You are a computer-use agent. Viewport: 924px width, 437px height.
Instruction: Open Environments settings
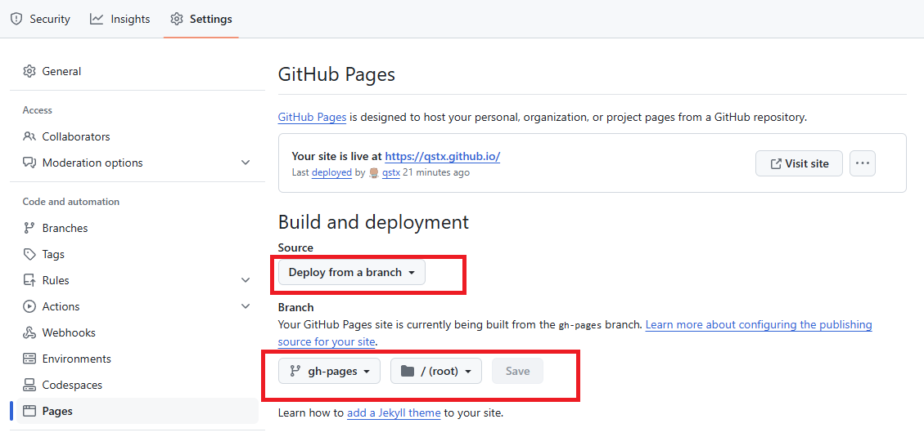click(x=137, y=359)
